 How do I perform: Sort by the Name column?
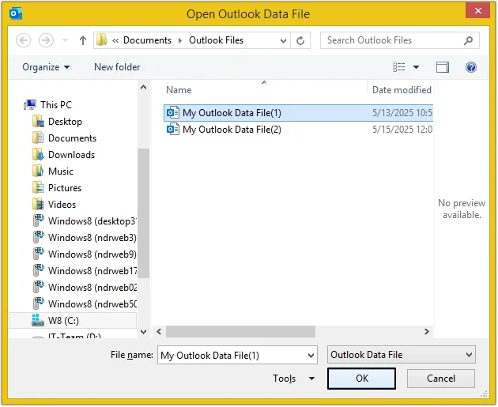click(179, 90)
